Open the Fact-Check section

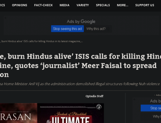[43, 5]
